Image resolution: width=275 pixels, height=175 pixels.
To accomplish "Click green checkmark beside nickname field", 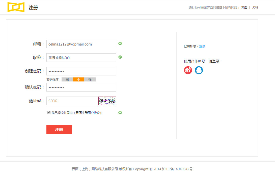I will click(120, 57).
